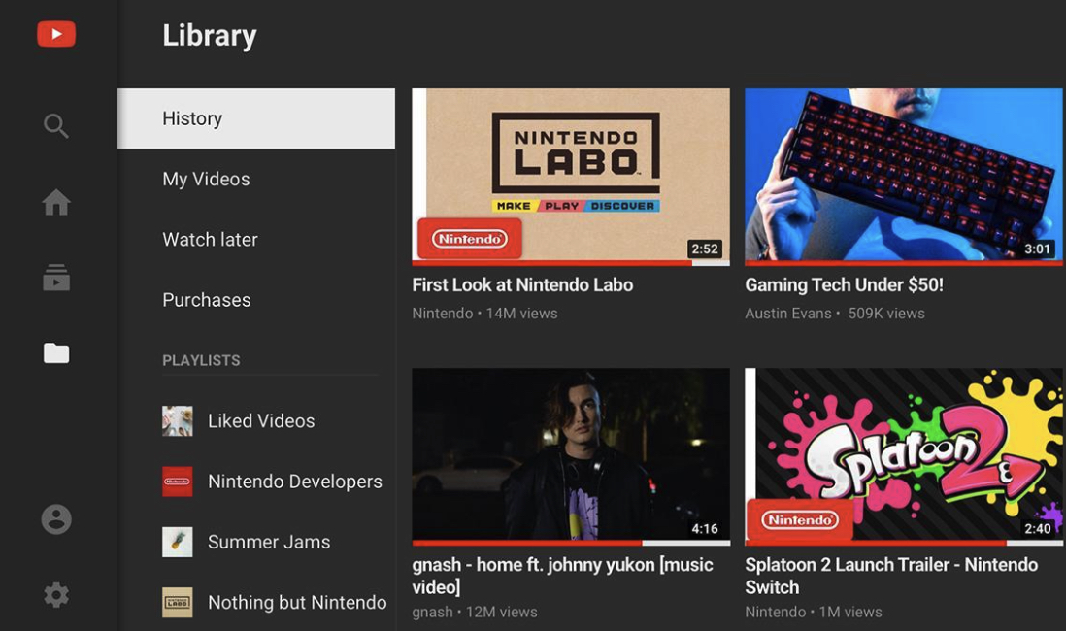1066x631 pixels.
Task: Open Subscriptions icon in the sidebar
Action: coord(55,278)
